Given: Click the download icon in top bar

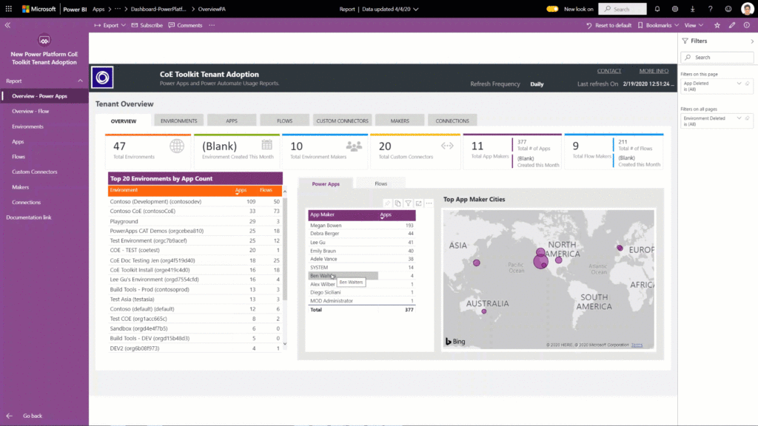Looking at the screenshot, I should [x=692, y=9].
